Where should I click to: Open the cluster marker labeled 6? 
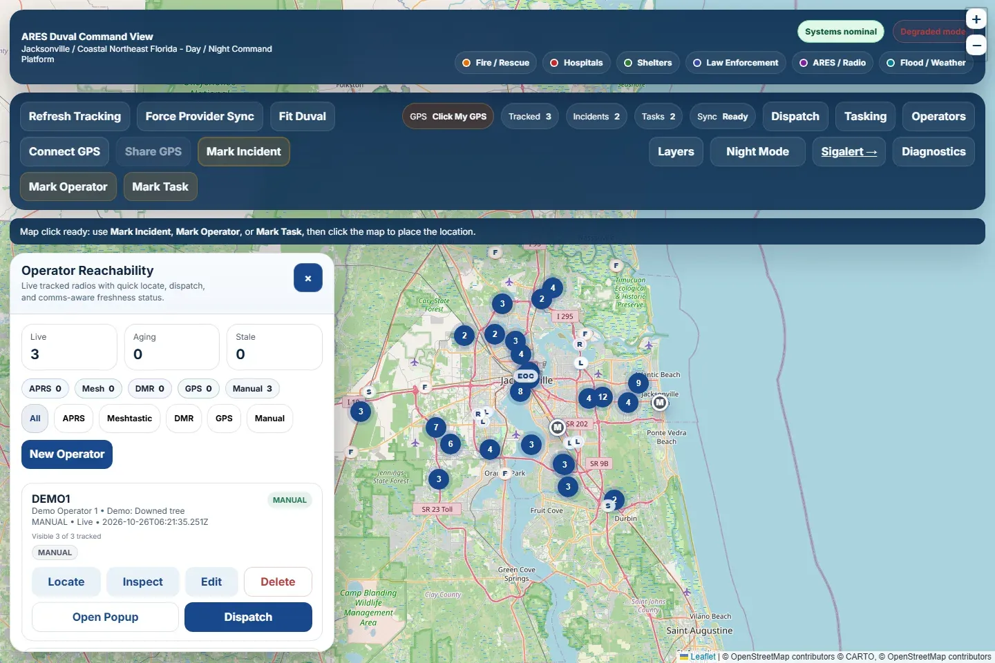[451, 444]
